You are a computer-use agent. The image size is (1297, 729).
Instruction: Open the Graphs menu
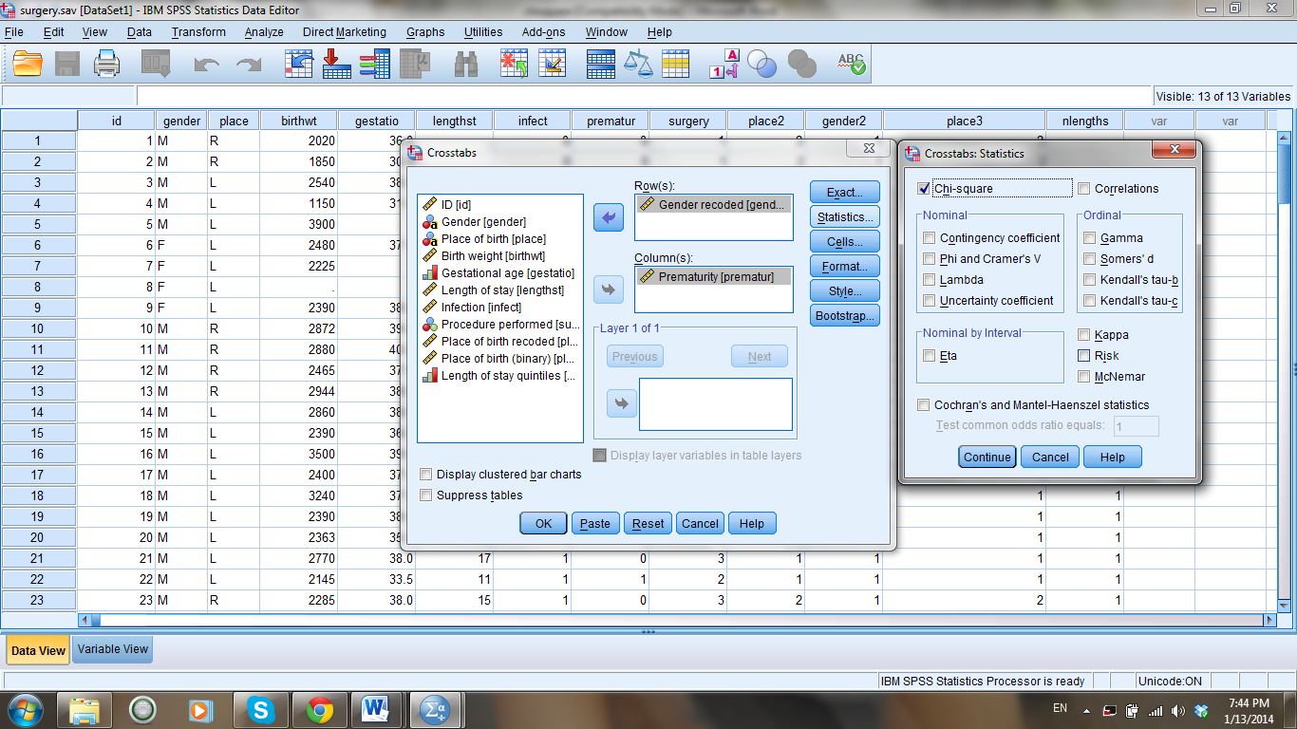425,31
